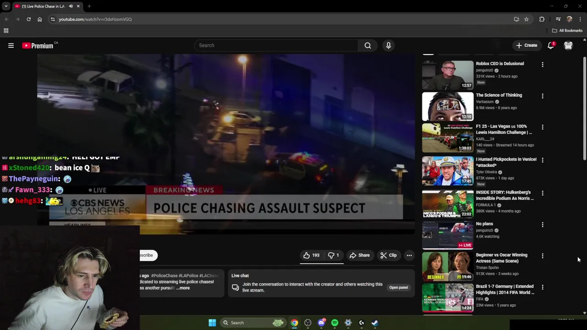Open Beginner vs Oscar Winning Actress title
Image resolution: width=587 pixels, height=330 pixels.
pyautogui.click(x=502, y=258)
